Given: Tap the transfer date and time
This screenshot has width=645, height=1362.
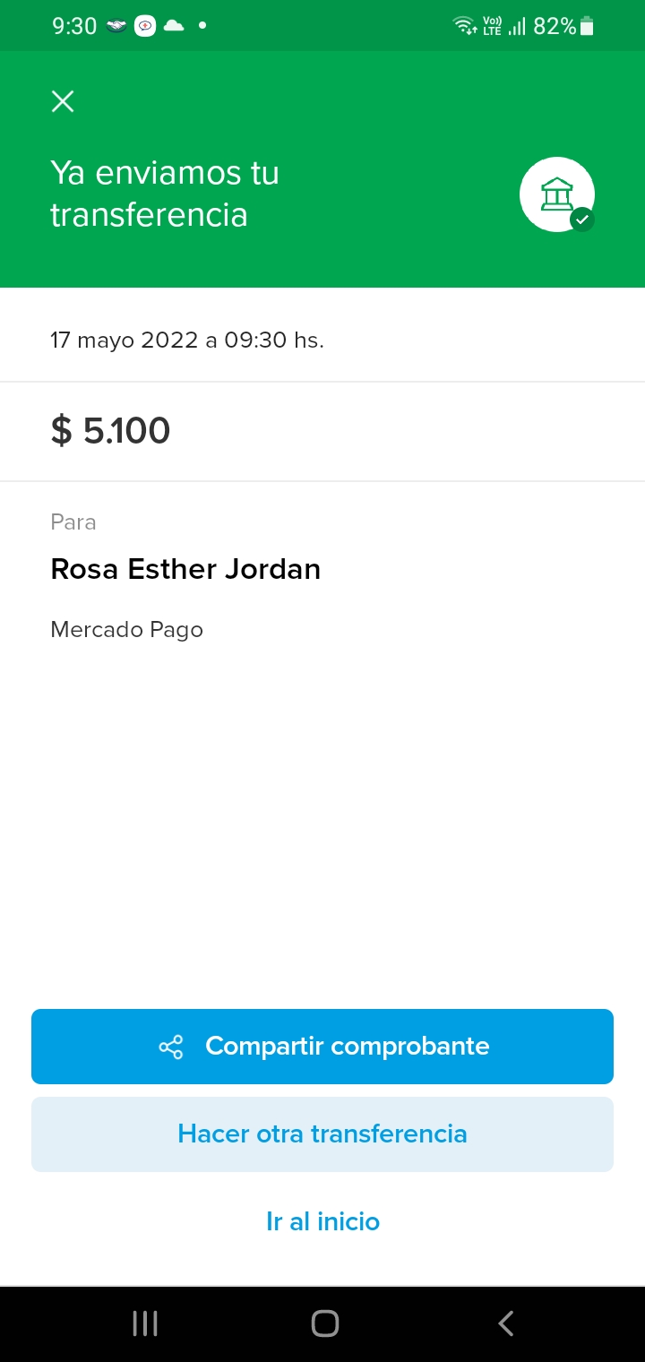Looking at the screenshot, I should point(187,340).
